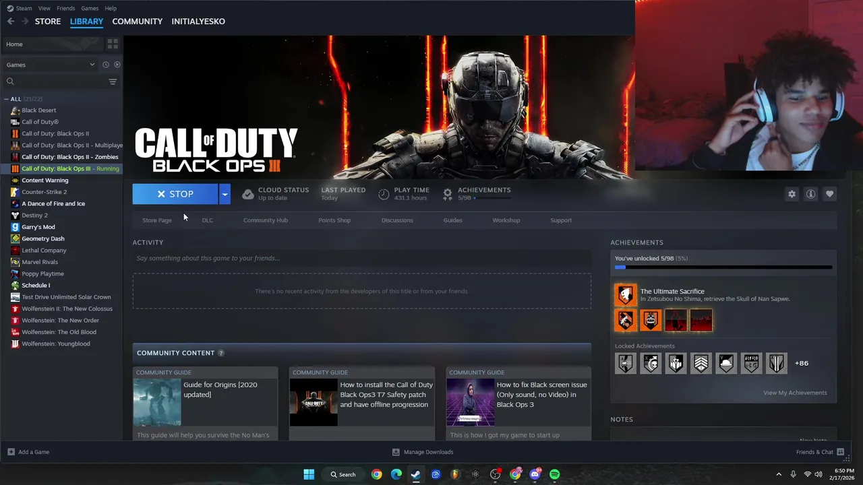This screenshot has width=863, height=485.
Task: Open the COMMUNITY tab
Action: click(138, 22)
